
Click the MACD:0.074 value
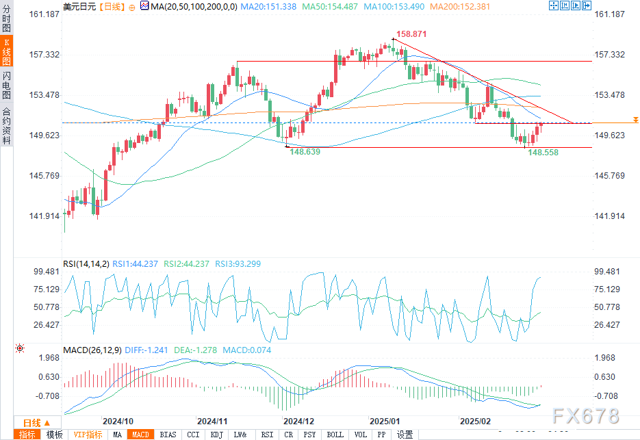pos(247,350)
